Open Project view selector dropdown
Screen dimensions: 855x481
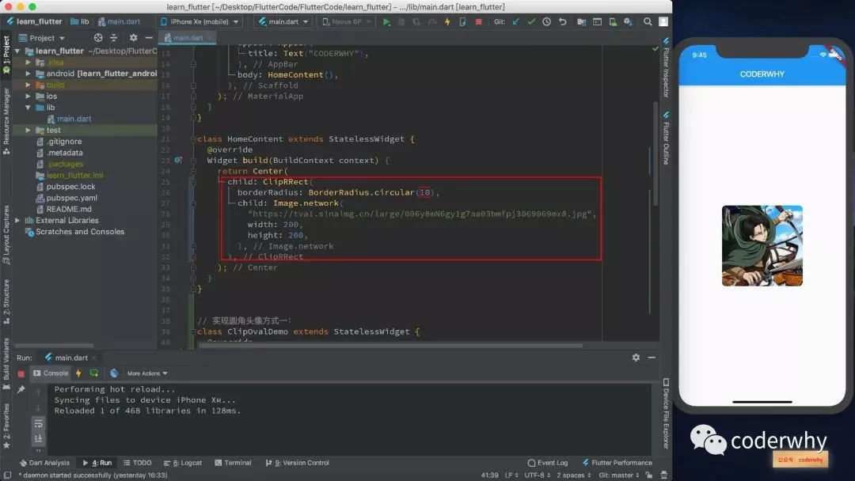coord(42,38)
